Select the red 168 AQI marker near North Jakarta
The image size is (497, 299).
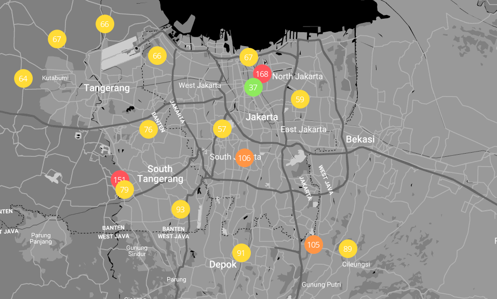click(262, 74)
